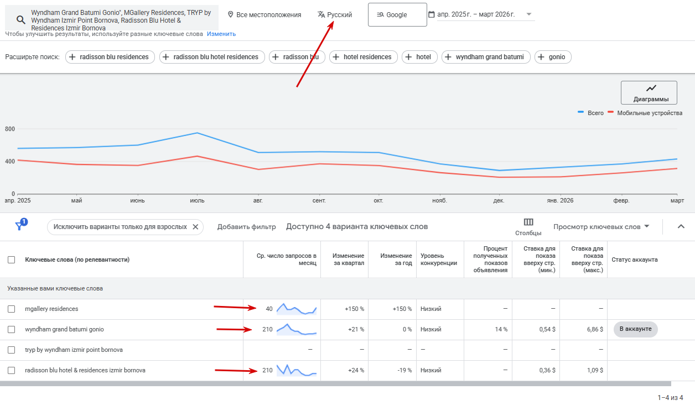Screen dimensions: 695x405
Task: Open the Просмотр ключевых слов dropdown
Action: click(601, 227)
